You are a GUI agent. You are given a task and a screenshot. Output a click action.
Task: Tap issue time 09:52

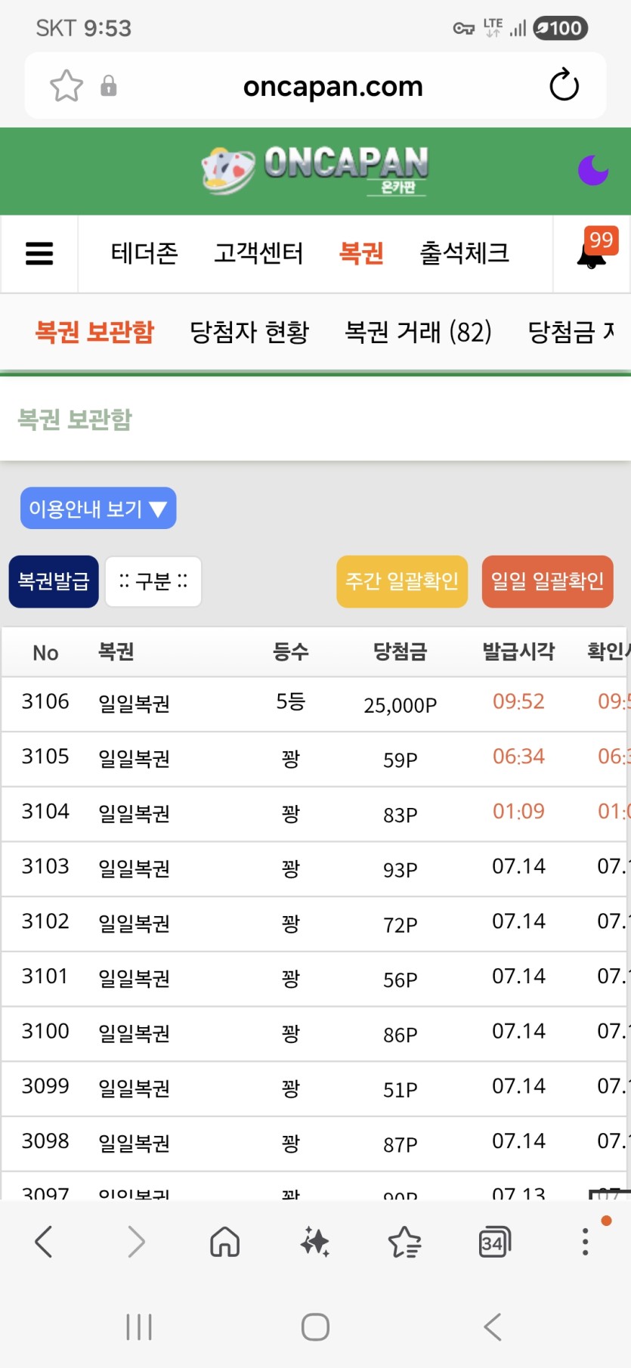[x=518, y=702]
